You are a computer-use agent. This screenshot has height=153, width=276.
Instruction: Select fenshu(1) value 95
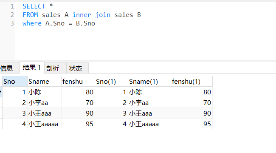pos(192,124)
